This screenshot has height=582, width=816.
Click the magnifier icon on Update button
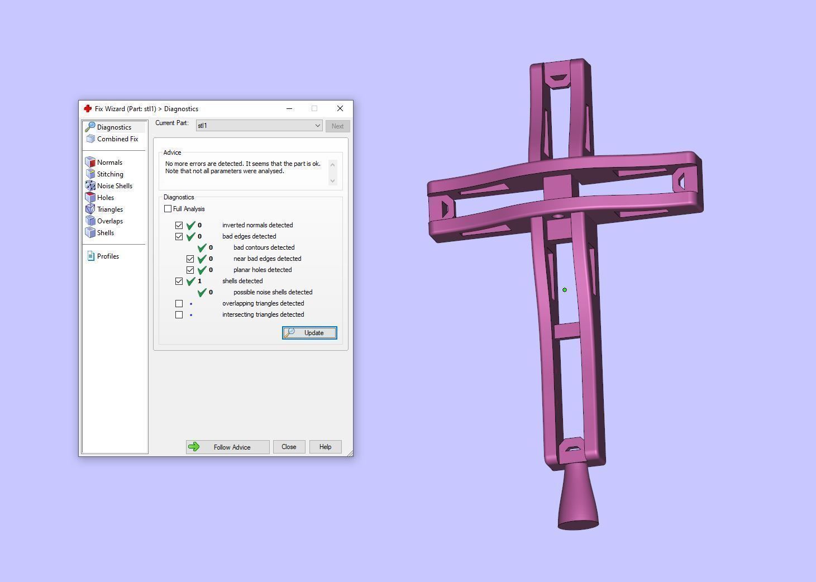click(x=290, y=332)
